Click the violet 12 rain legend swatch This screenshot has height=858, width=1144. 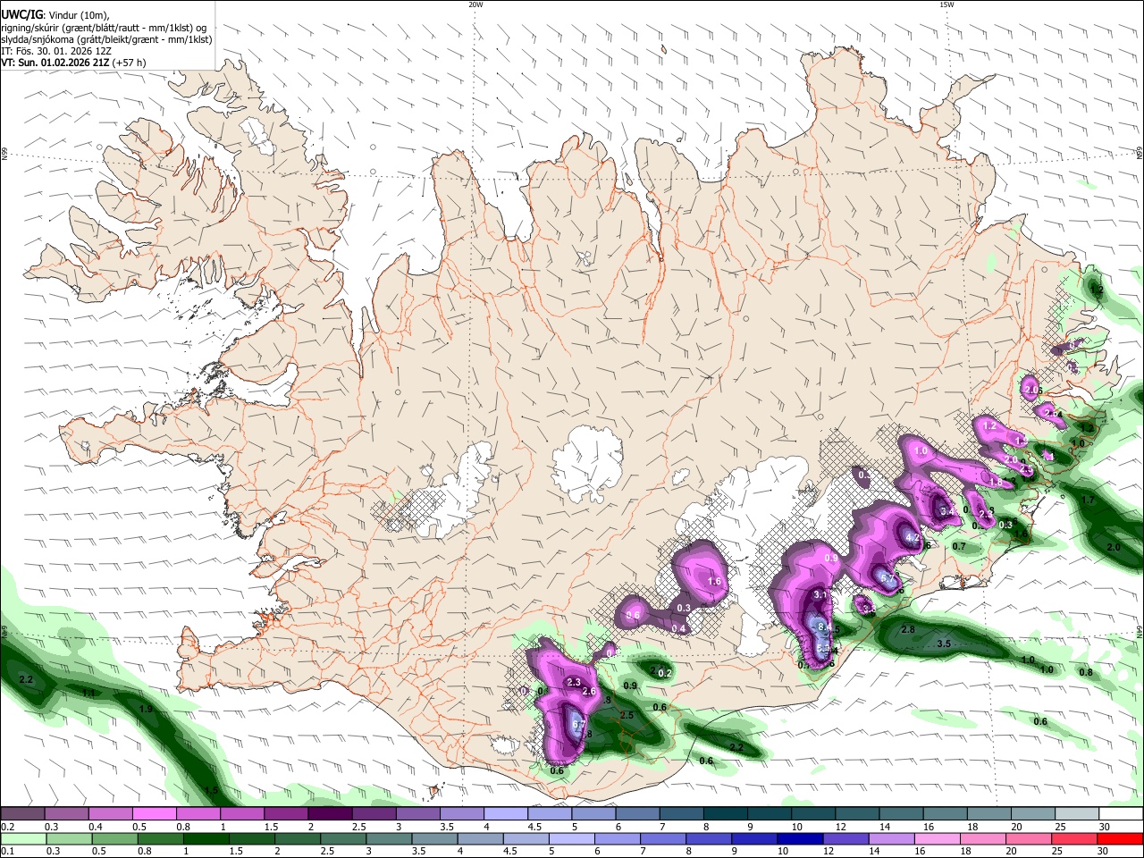pos(846,839)
